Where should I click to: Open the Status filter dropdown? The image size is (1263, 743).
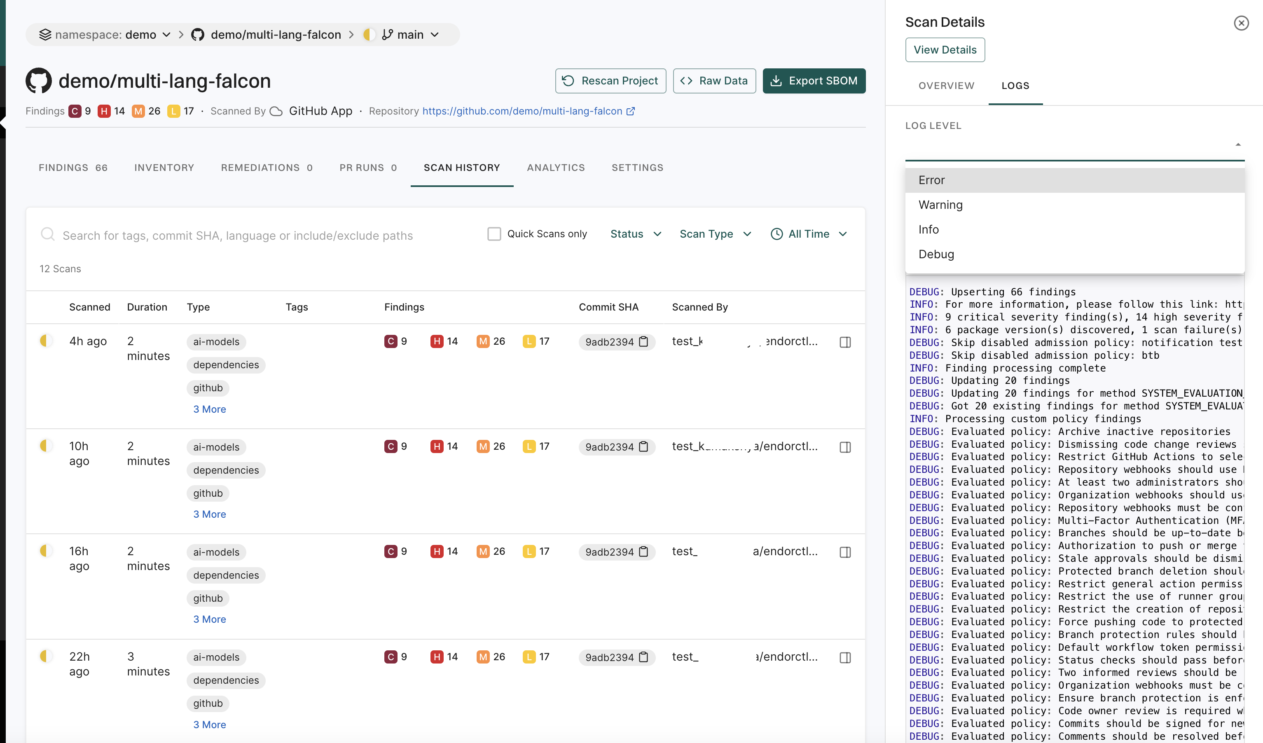pos(635,234)
